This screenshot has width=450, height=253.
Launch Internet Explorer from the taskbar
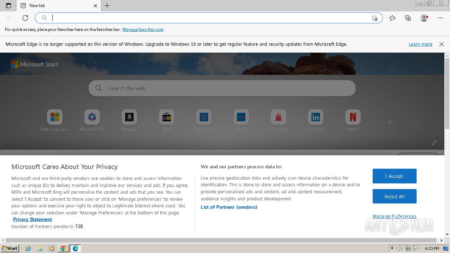point(28,248)
